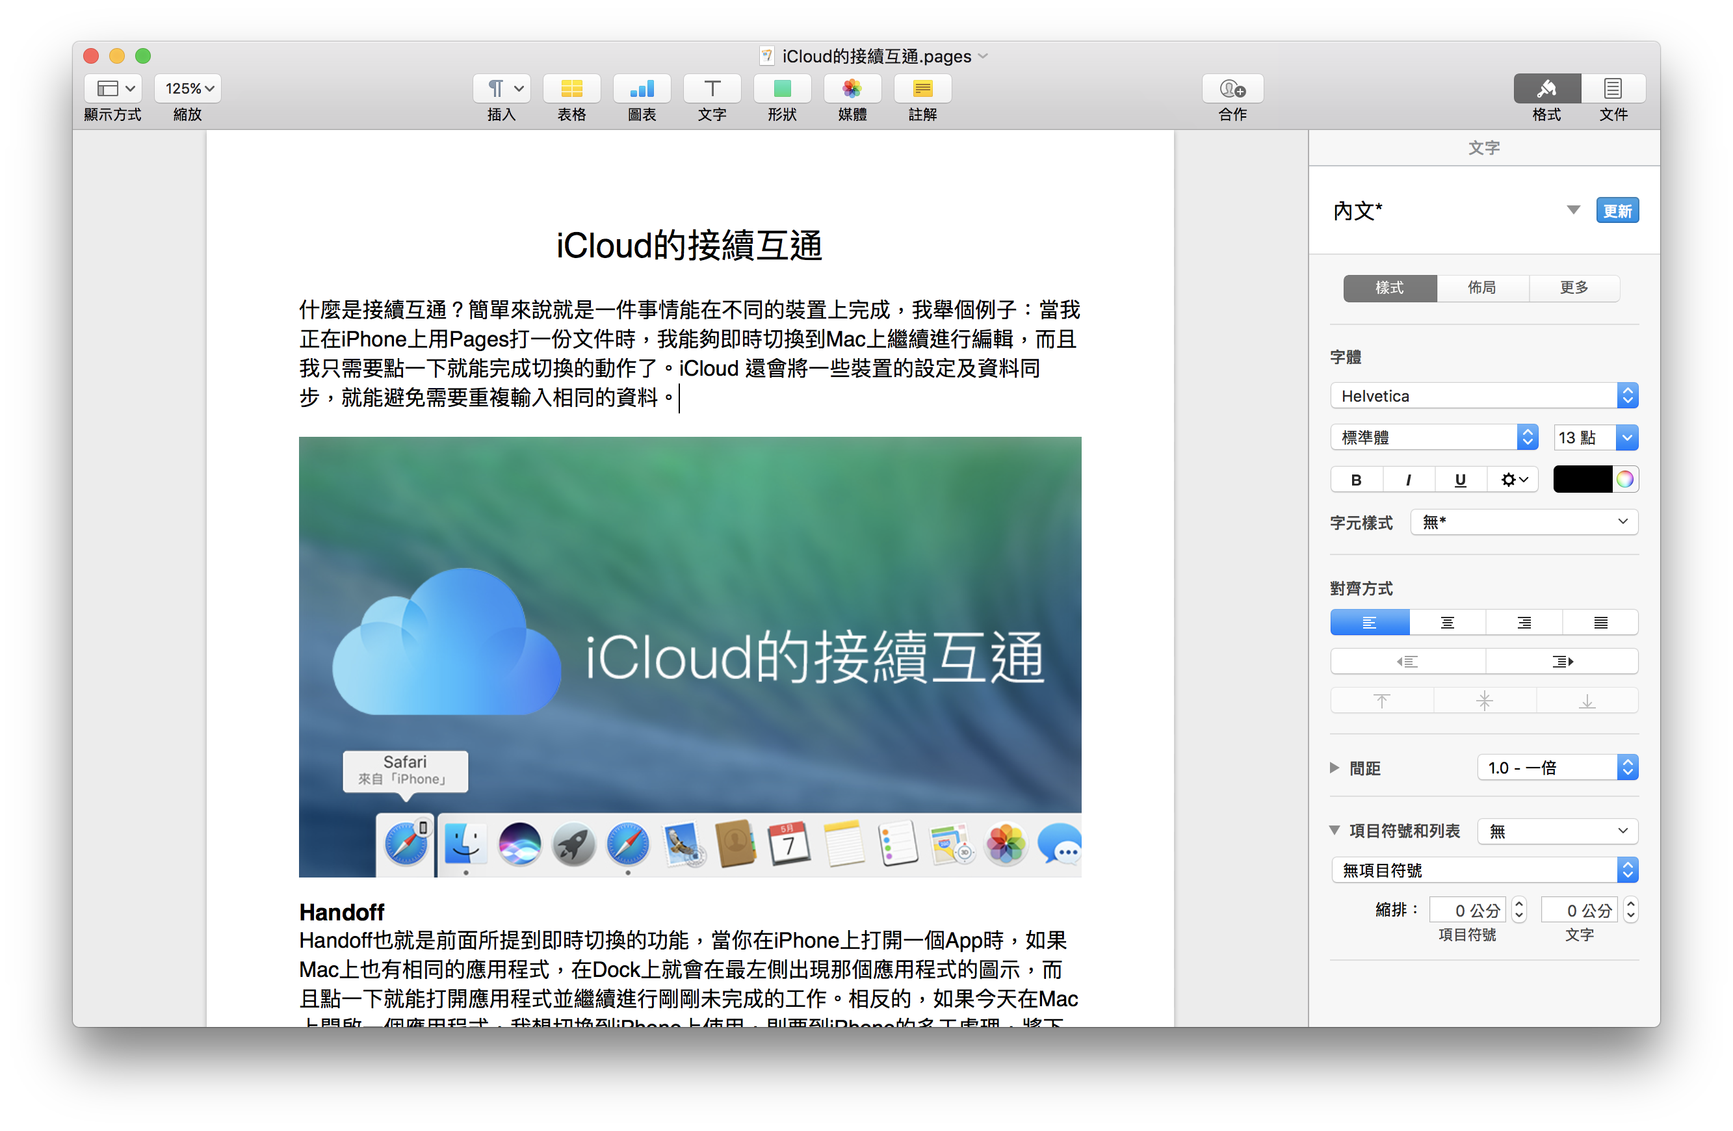This screenshot has width=1733, height=1131.
Task: Click the Media (媒體) toolbar icon
Action: click(x=852, y=88)
